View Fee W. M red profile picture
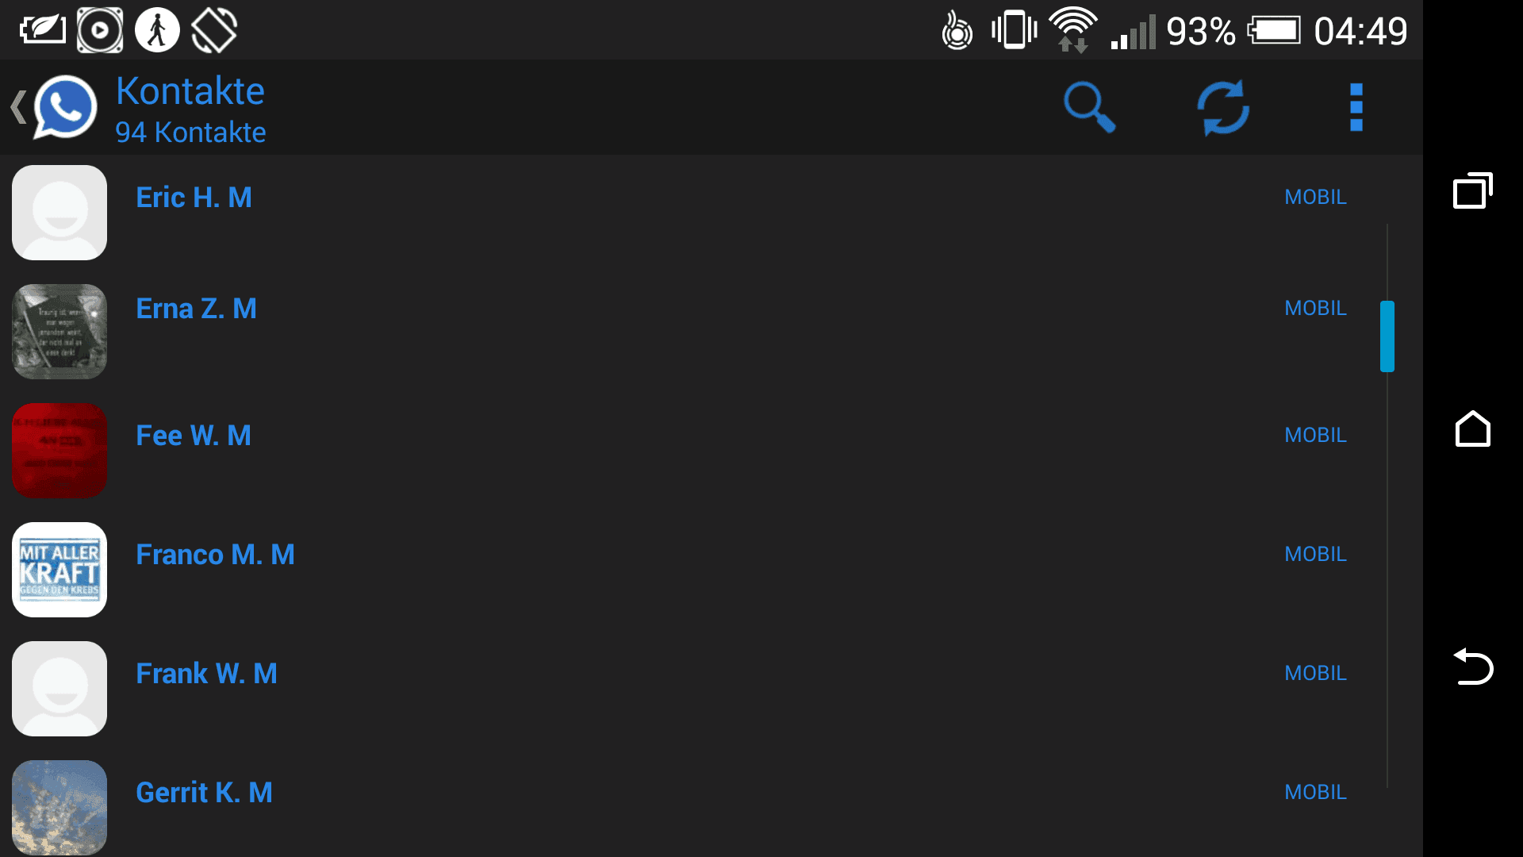The width and height of the screenshot is (1523, 857). click(59, 451)
